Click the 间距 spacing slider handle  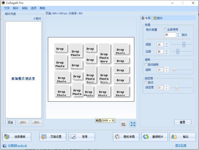click(x=184, y=45)
